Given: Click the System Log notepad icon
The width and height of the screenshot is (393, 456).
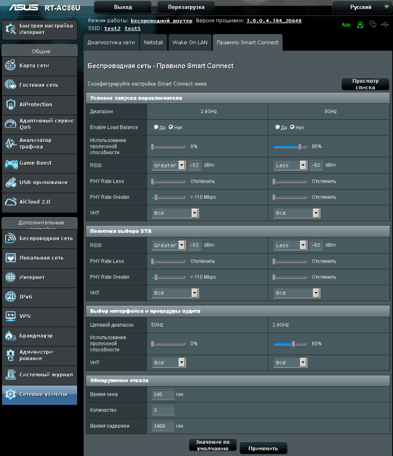Looking at the screenshot, I should click(x=11, y=374).
